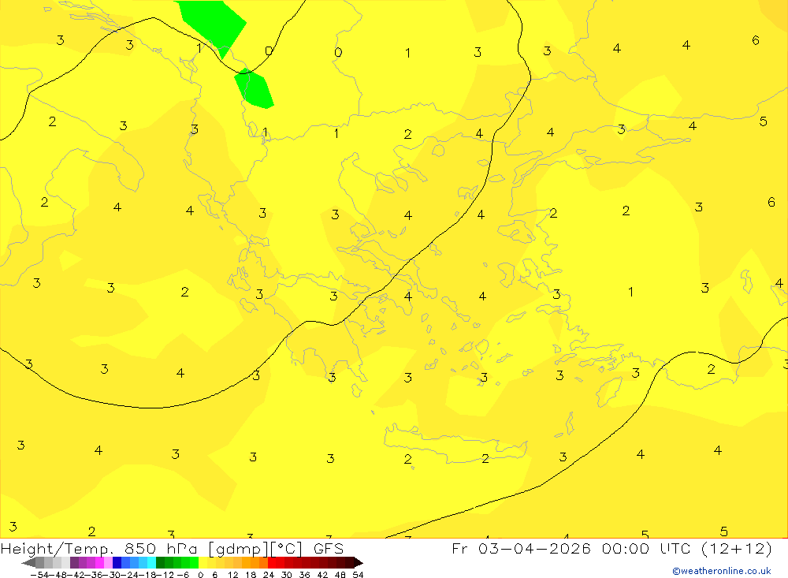This screenshot has width=788, height=578.
Task: Pick the cyan swatch left of legend value -18
Action: pos(151,563)
